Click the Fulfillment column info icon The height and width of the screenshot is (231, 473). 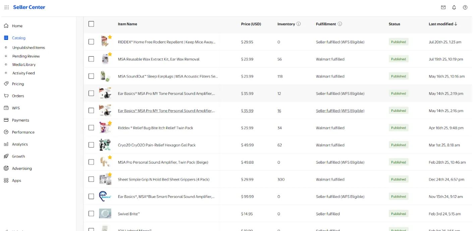point(340,24)
